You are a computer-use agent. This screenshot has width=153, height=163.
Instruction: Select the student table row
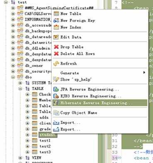(48, 135)
